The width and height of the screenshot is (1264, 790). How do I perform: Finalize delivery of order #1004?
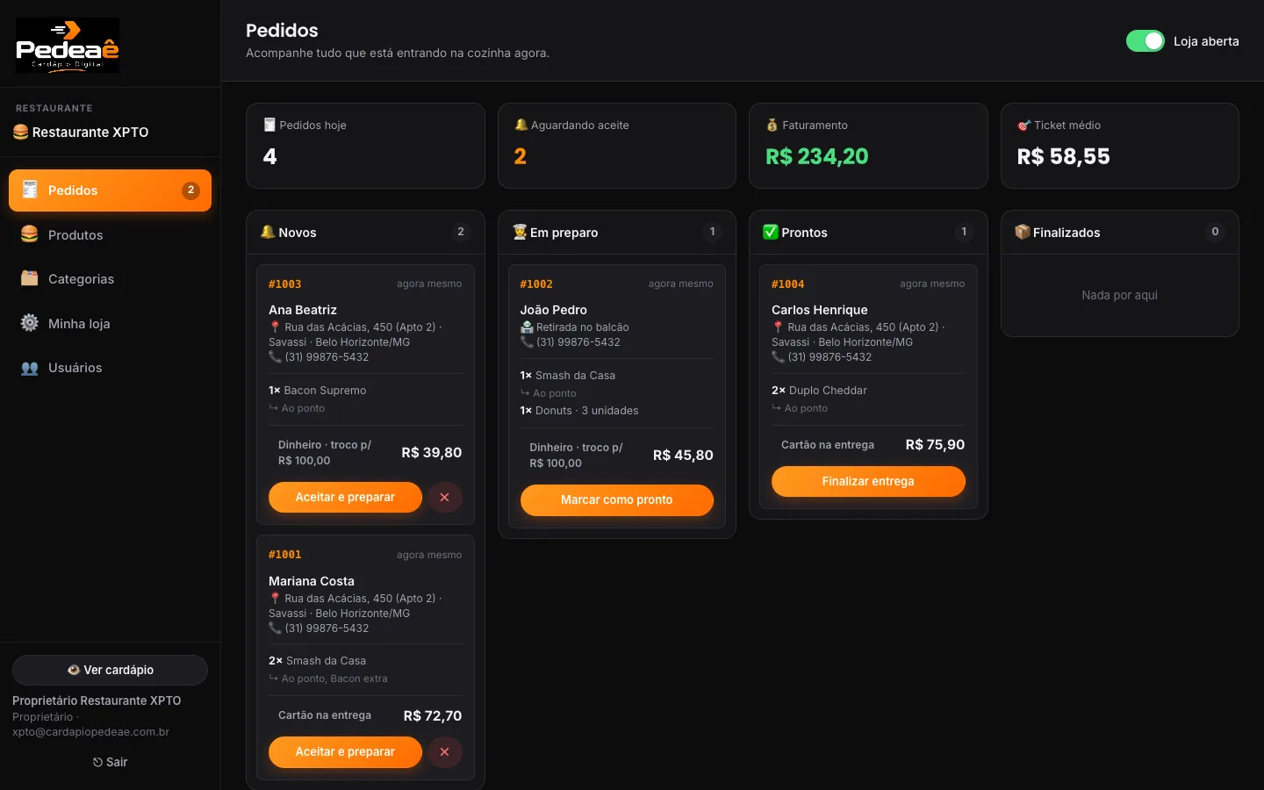point(868,481)
